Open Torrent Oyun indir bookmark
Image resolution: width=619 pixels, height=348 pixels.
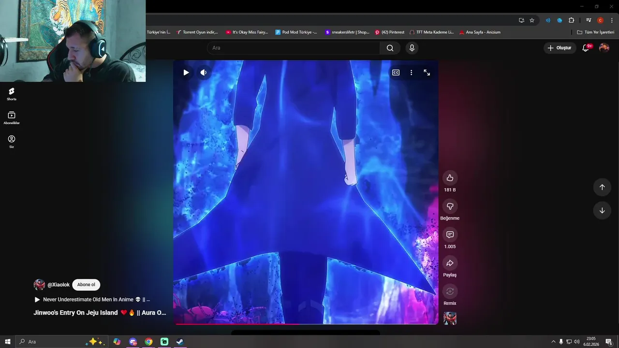click(x=197, y=32)
